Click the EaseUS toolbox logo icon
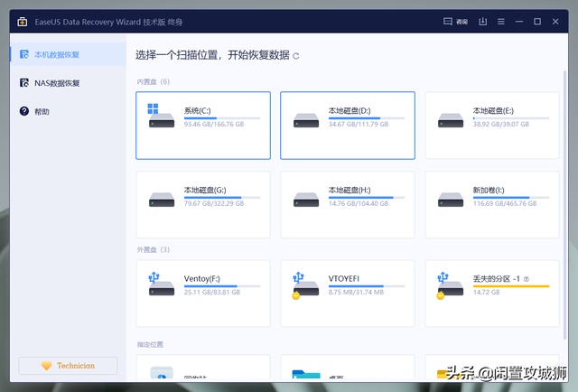The image size is (578, 392). pos(22,22)
